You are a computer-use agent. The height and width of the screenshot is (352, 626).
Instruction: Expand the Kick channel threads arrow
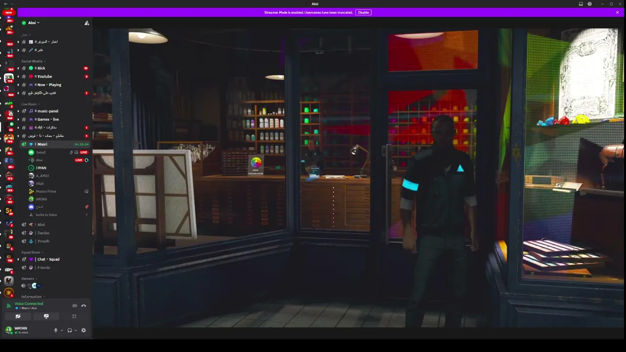point(18,68)
